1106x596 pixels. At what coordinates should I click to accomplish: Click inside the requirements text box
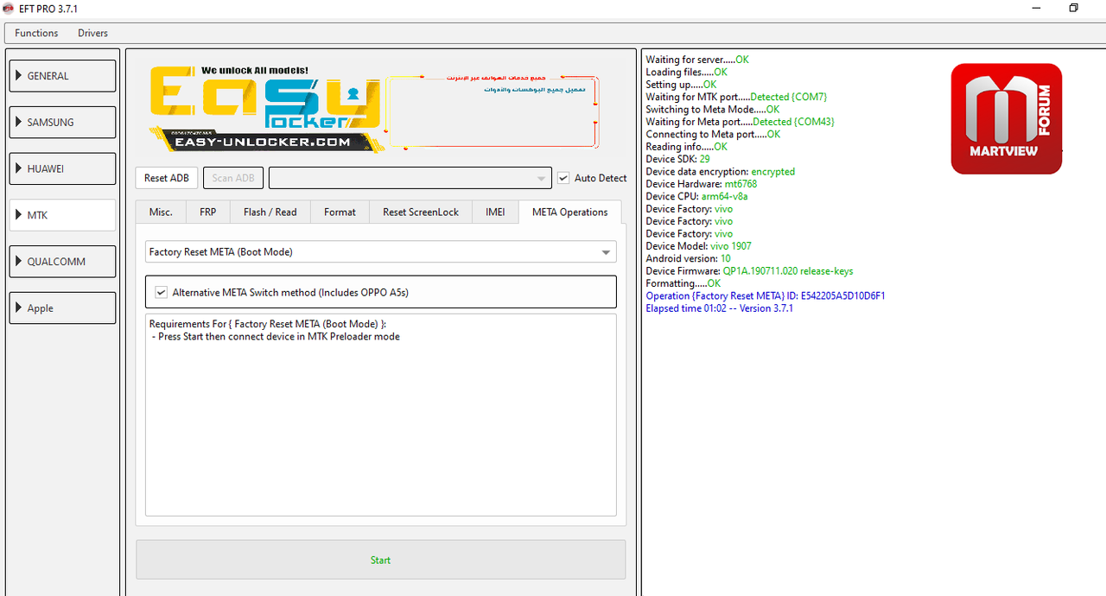(x=381, y=415)
